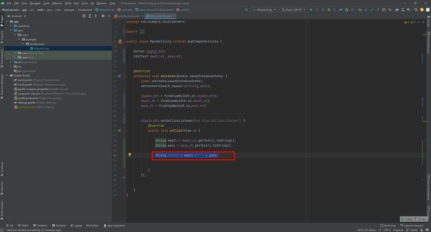Open the File menu

click(9, 3)
